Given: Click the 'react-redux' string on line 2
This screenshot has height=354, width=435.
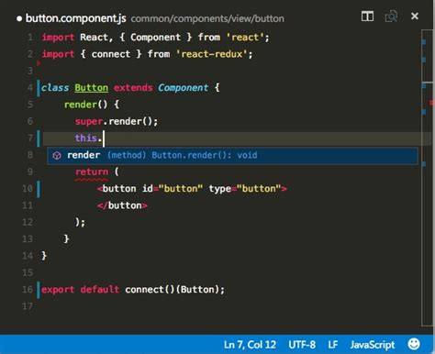Looking at the screenshot, I should (x=211, y=54).
